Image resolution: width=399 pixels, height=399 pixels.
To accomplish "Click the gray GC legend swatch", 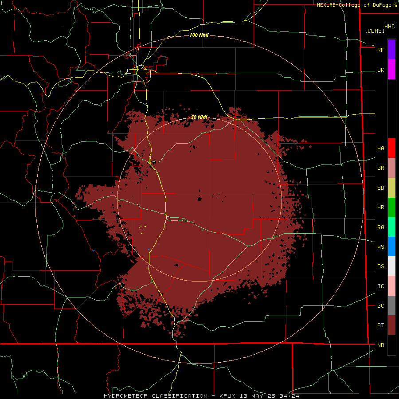I will pyautogui.click(x=391, y=305).
